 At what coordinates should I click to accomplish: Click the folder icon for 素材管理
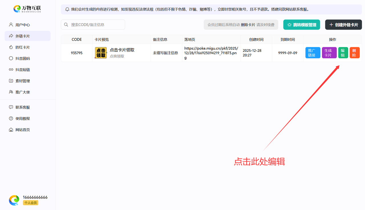(11, 81)
